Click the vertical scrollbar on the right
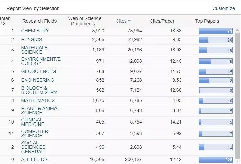The height and width of the screenshot is (164, 241). [x=238, y=94]
